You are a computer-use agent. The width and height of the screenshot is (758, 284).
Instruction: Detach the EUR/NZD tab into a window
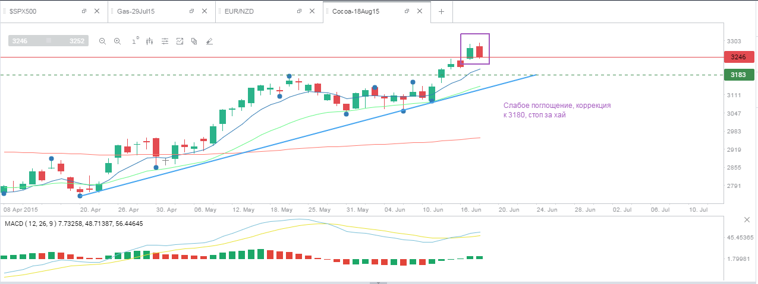(299, 11)
